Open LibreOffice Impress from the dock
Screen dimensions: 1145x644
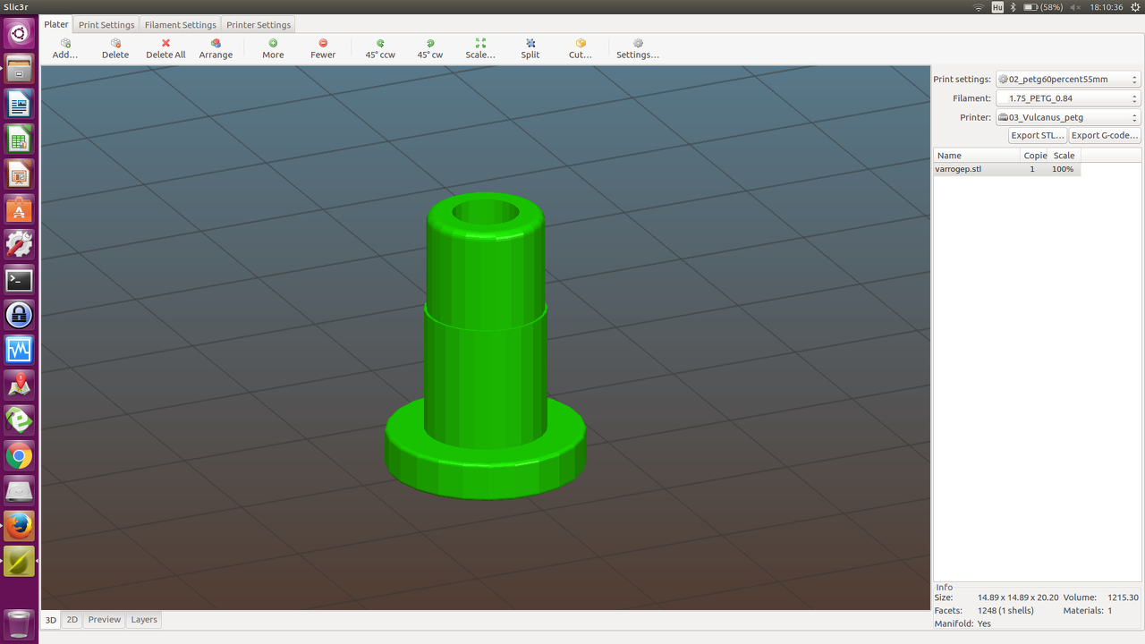19,174
